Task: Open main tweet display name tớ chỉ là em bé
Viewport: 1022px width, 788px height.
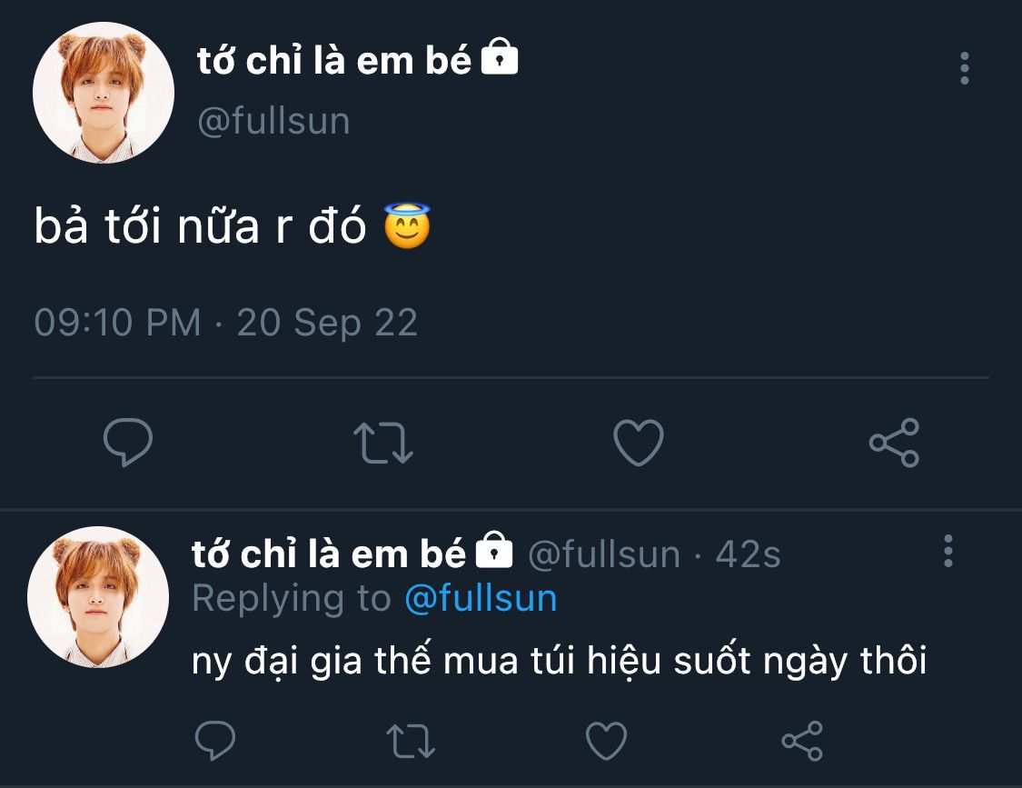Action: coord(334,61)
